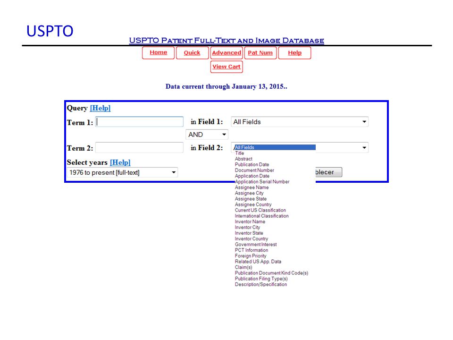Collapse the Field 2 dropdown arrow

[364, 147]
